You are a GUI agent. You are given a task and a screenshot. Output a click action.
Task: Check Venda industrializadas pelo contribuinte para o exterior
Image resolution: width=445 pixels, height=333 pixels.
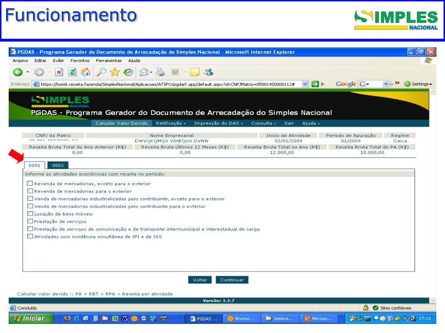pos(30,206)
